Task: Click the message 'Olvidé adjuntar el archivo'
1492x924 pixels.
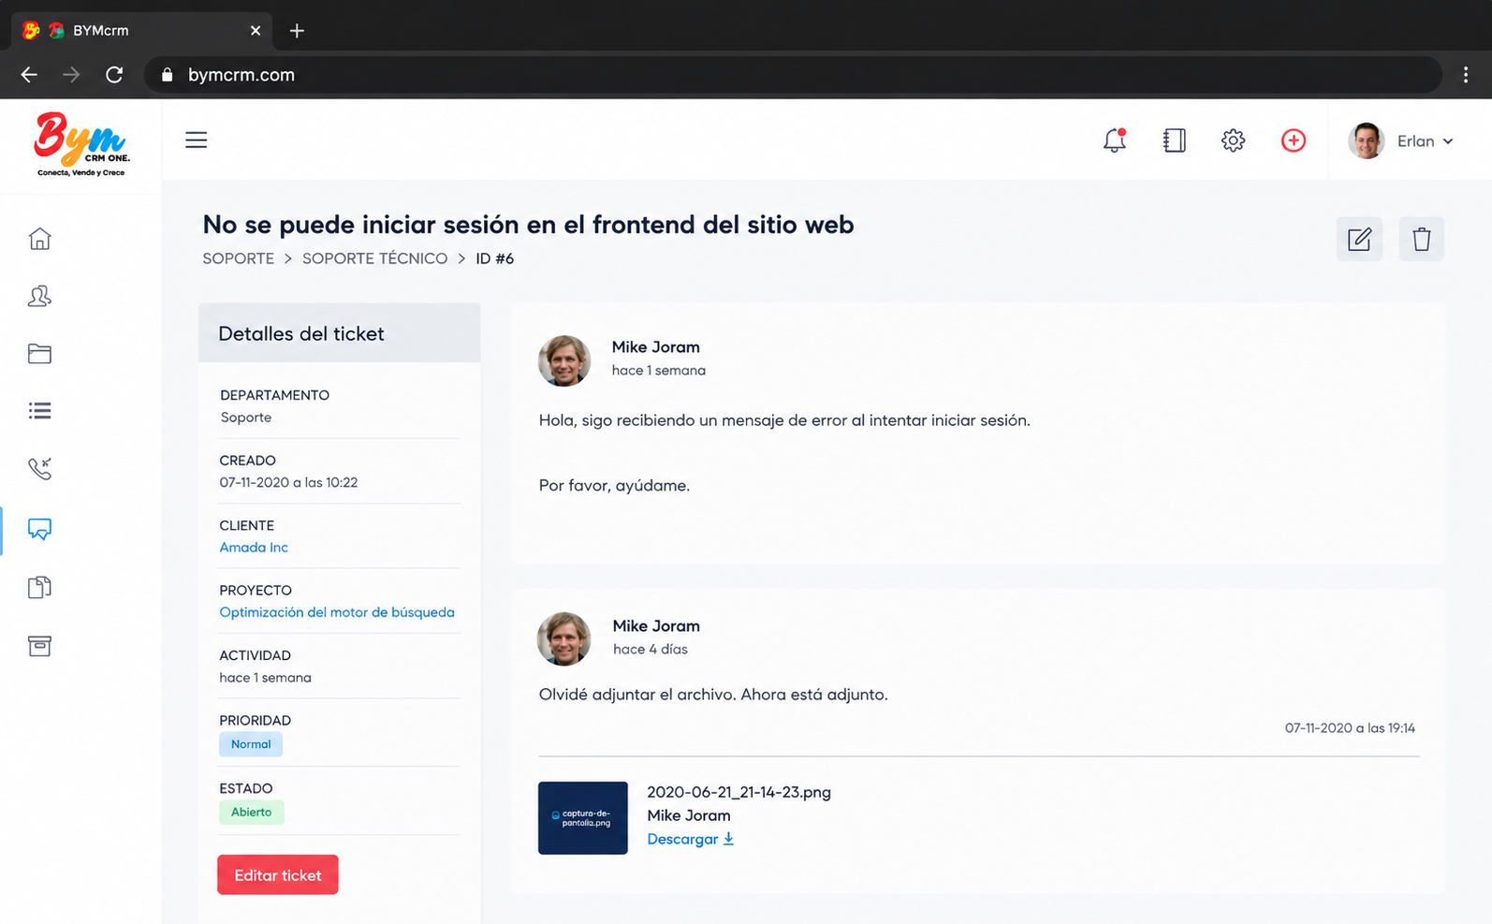Action: (x=713, y=695)
